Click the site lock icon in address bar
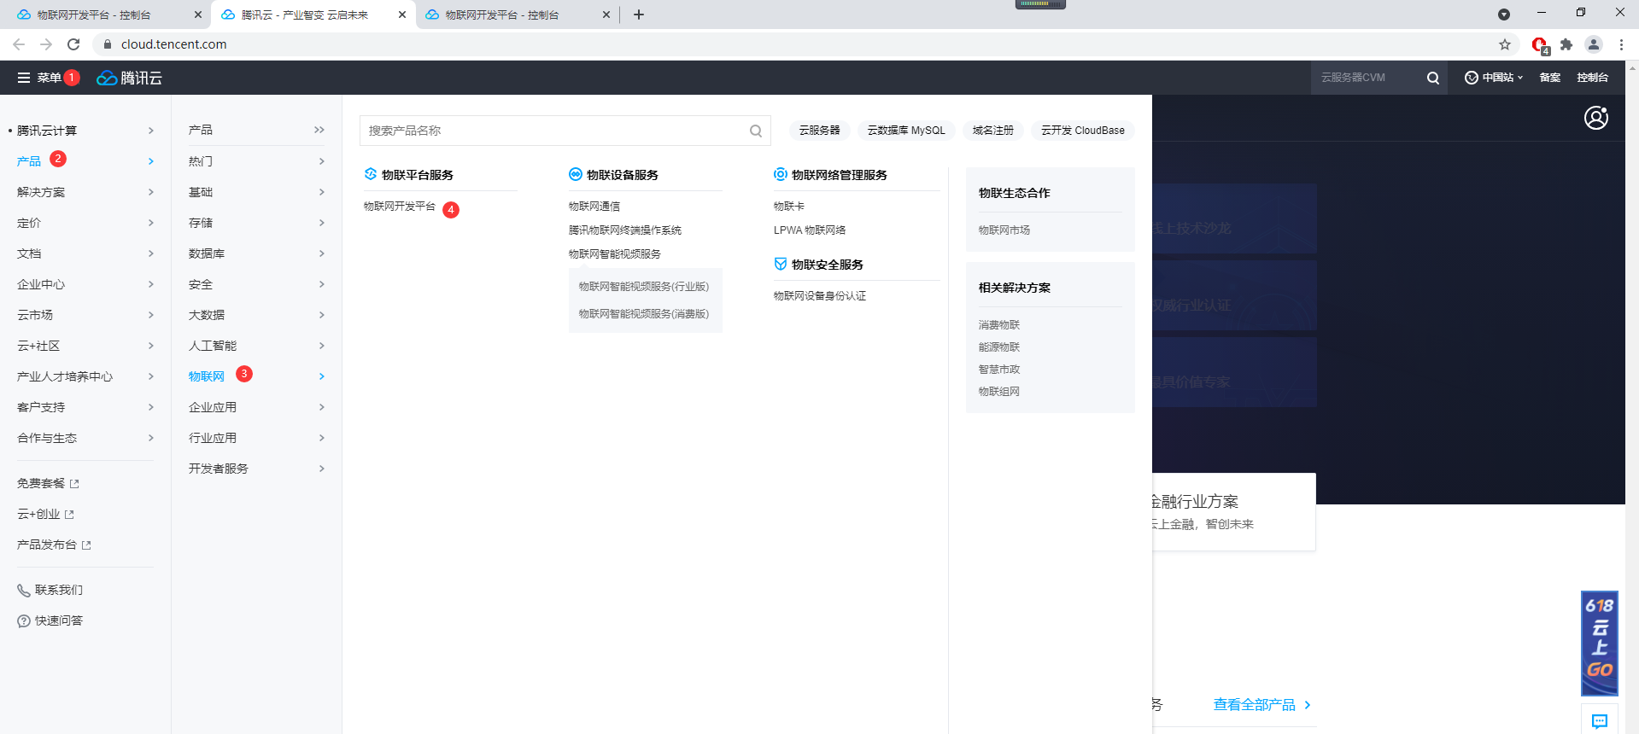This screenshot has height=734, width=1639. [108, 44]
